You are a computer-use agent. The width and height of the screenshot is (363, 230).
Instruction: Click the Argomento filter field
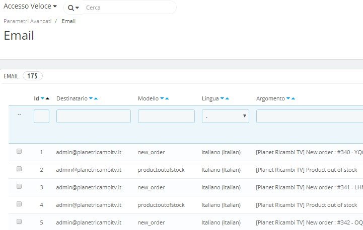click(310, 116)
